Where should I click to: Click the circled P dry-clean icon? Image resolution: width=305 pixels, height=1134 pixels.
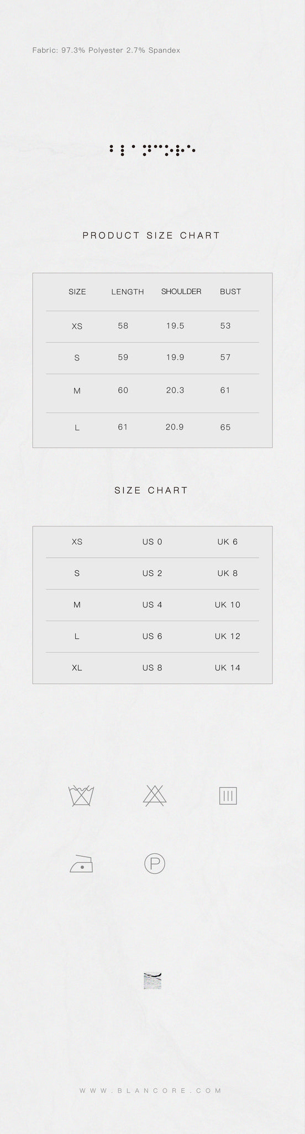tap(155, 863)
